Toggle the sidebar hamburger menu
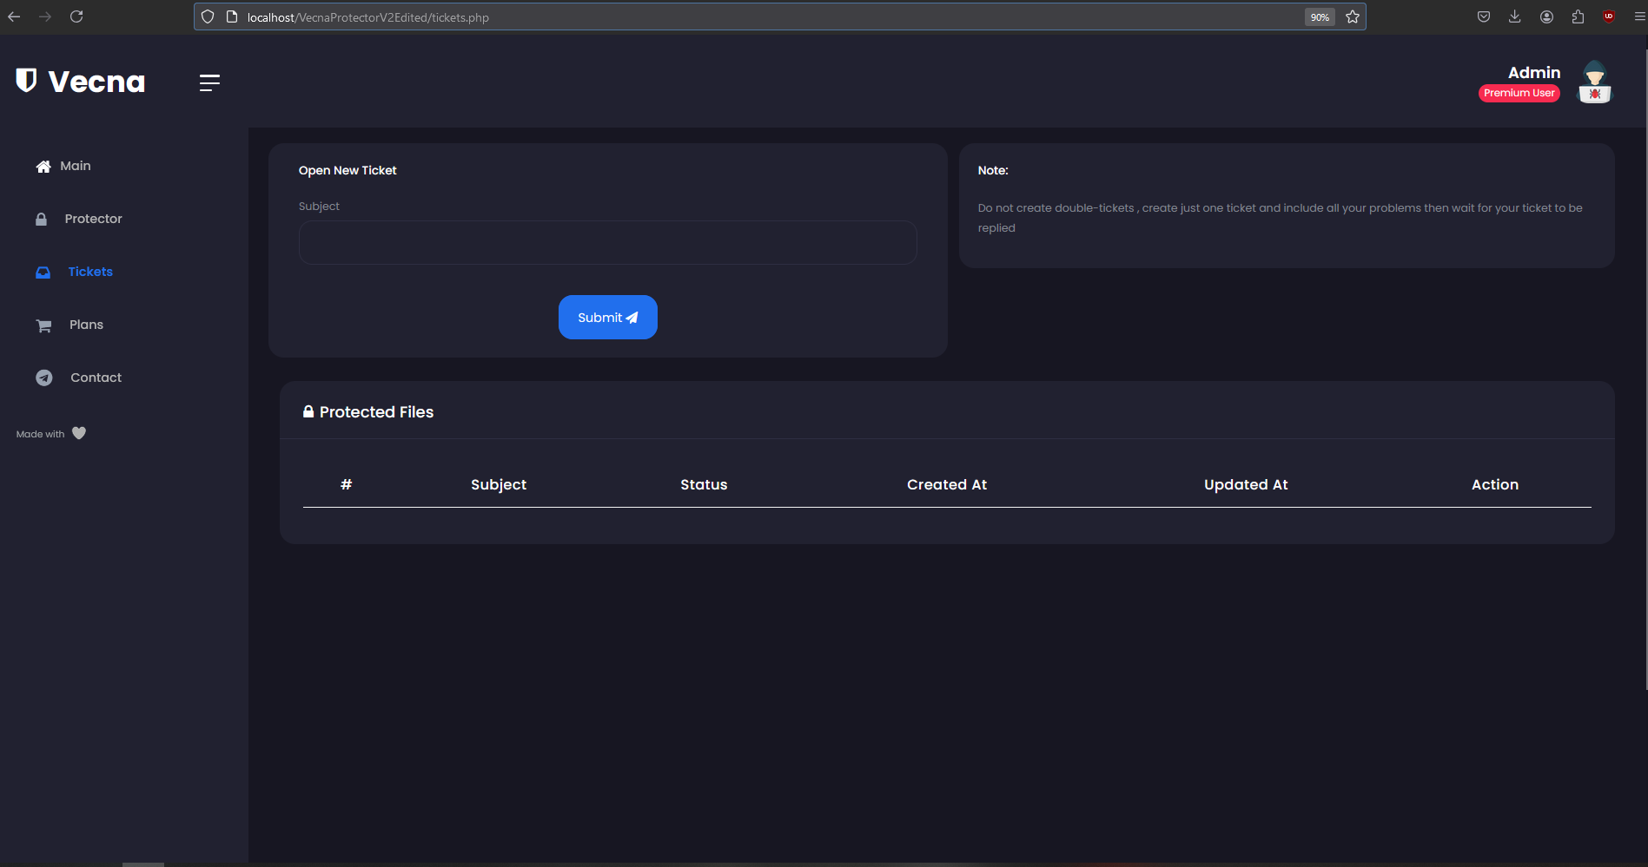This screenshot has height=867, width=1648. pyautogui.click(x=209, y=82)
